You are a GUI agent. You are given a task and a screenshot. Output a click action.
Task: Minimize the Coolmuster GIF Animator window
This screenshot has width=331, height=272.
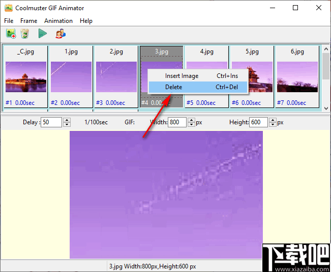pos(273,8)
